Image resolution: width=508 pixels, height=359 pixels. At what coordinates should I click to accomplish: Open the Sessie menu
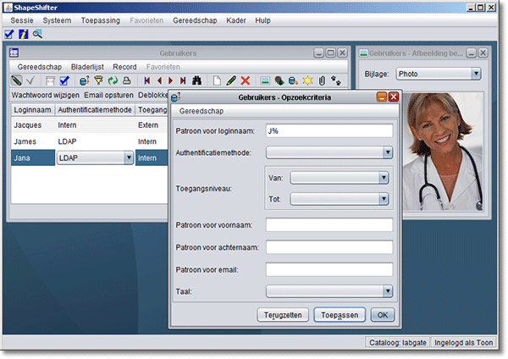[22, 20]
